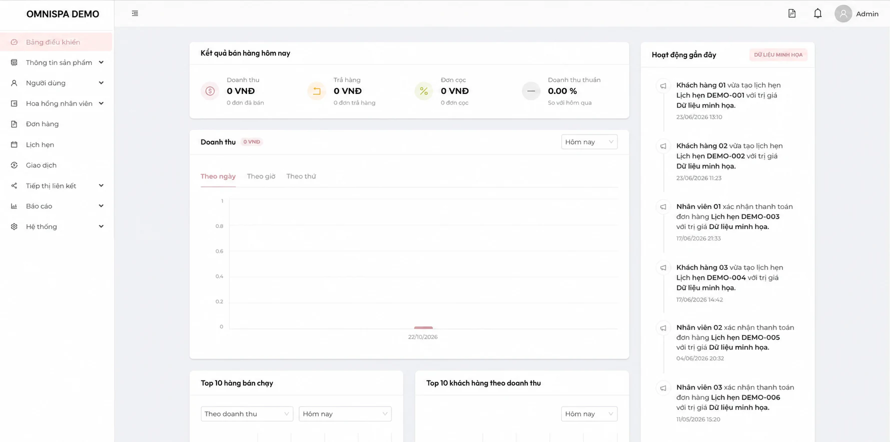Click the Doanh thu dollar icon

pos(210,91)
